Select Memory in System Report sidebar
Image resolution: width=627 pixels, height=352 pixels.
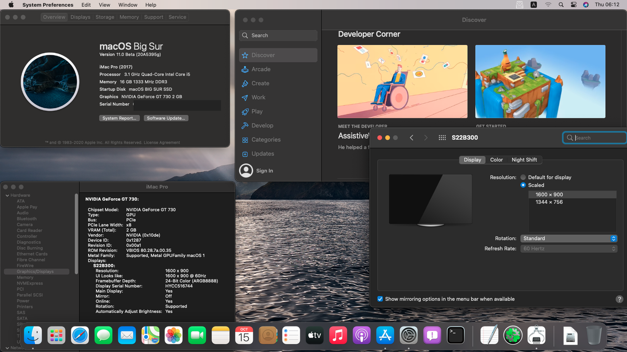point(25,278)
